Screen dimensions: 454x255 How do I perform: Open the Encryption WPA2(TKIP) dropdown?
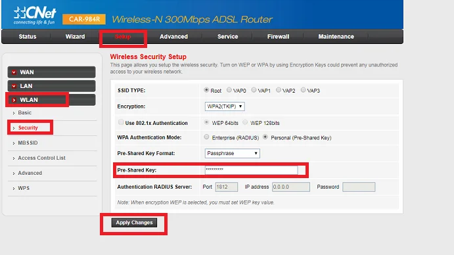click(x=225, y=106)
